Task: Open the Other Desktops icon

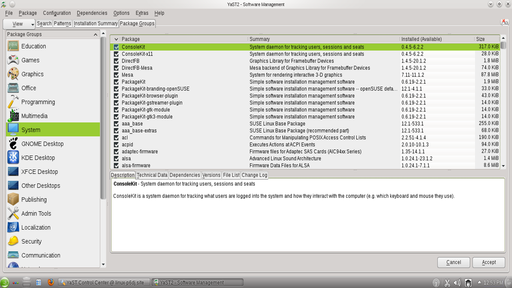Action: click(13, 185)
